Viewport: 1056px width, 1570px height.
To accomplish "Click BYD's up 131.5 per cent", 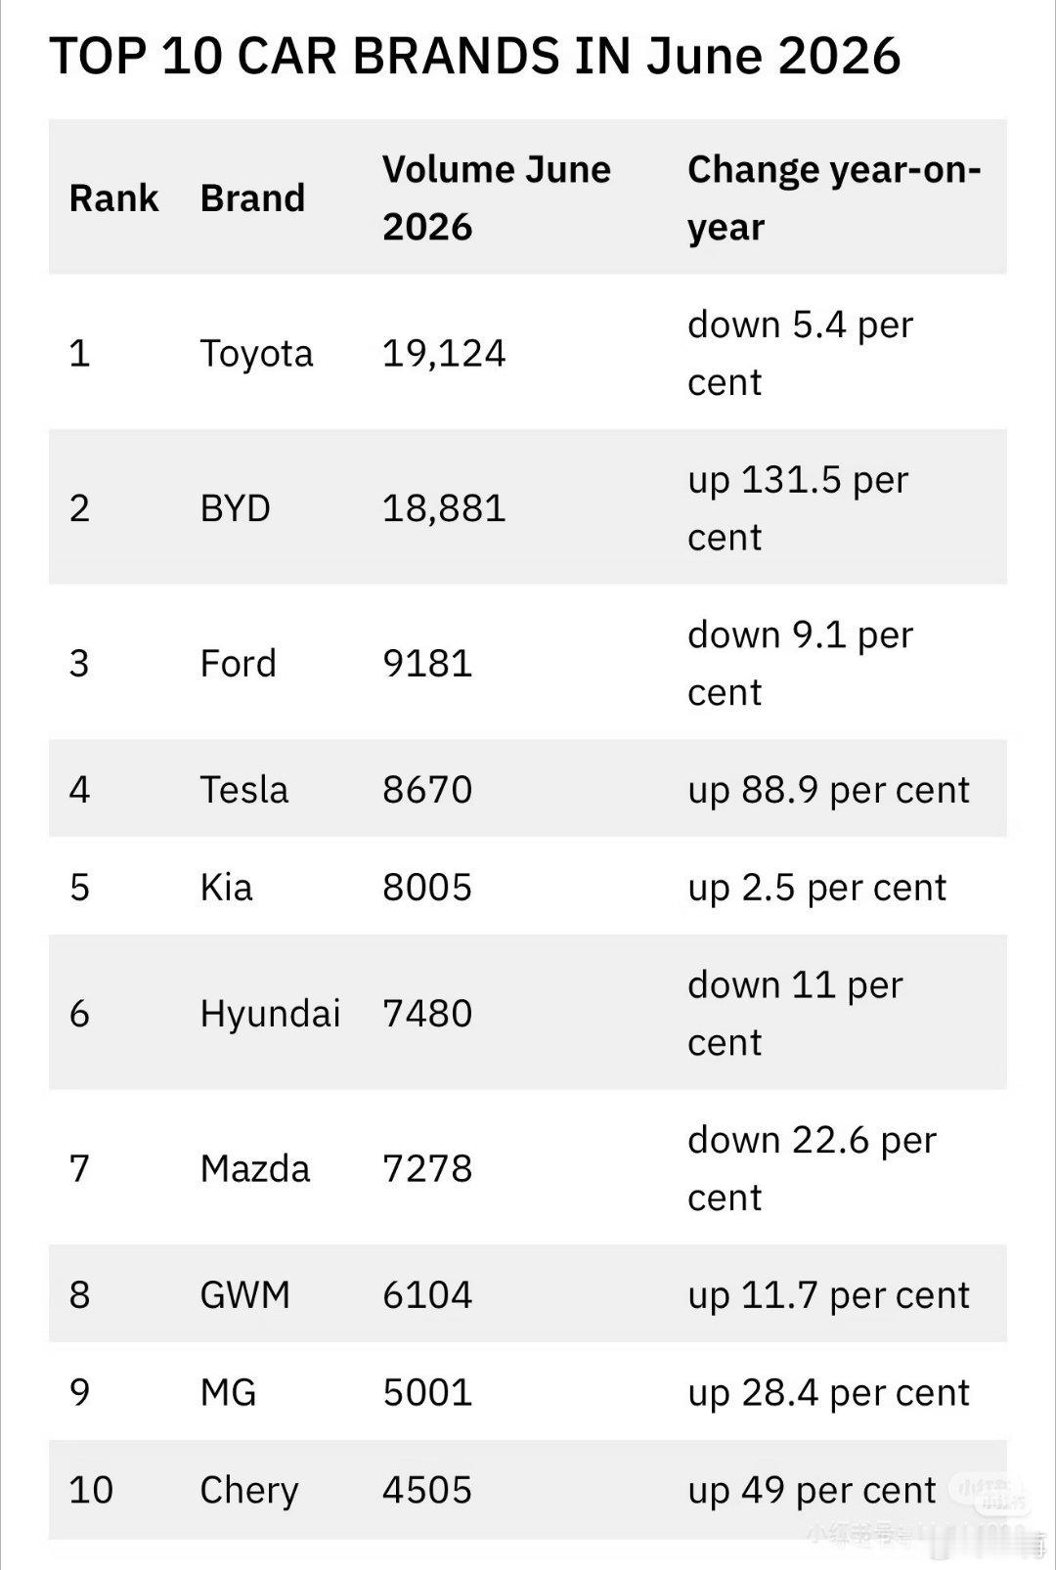I will click(x=798, y=508).
